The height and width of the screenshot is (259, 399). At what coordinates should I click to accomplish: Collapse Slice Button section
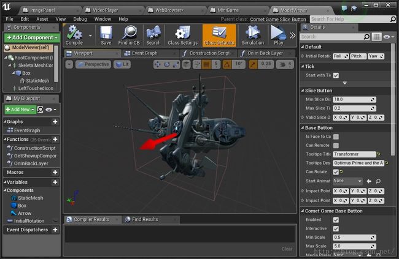[x=302, y=91]
